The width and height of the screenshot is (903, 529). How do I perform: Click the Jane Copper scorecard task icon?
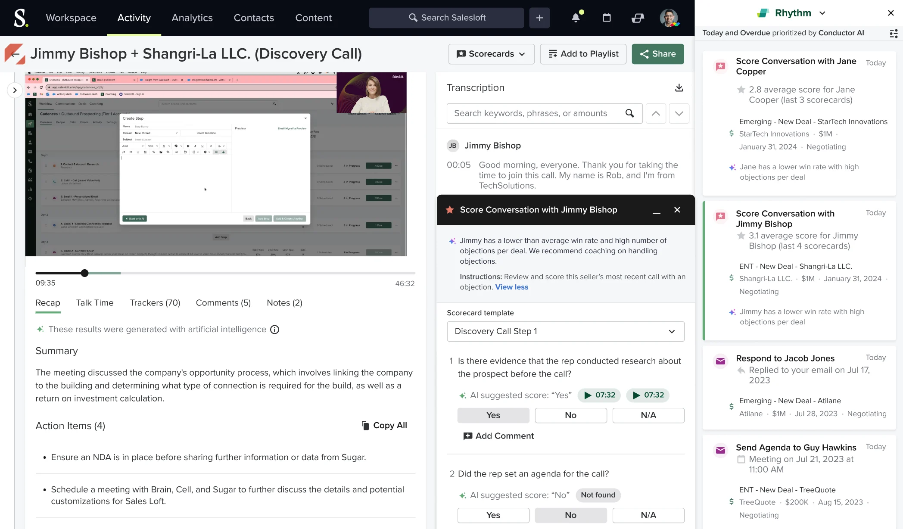pyautogui.click(x=720, y=66)
